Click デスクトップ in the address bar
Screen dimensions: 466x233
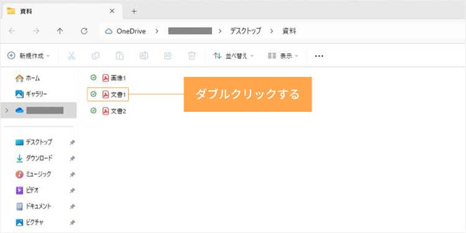pyautogui.click(x=246, y=31)
